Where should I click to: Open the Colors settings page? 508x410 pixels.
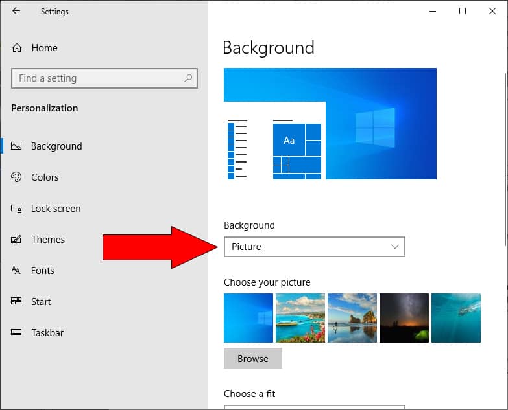pyautogui.click(x=45, y=177)
